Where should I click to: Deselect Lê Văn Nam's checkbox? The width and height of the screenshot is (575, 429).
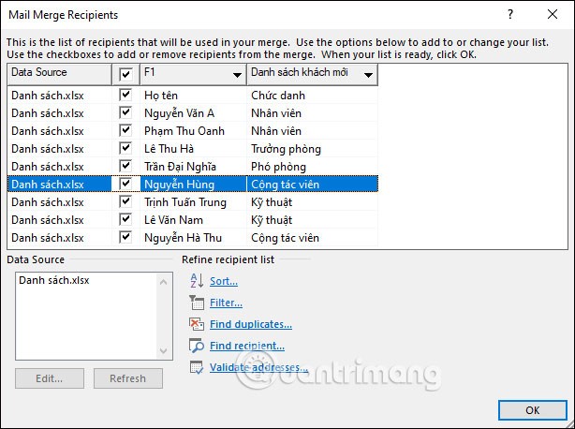(x=125, y=219)
